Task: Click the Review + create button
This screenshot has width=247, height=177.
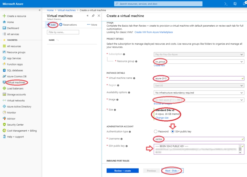Action: click(123, 171)
